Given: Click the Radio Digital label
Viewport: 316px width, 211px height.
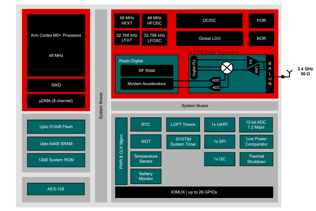Looking at the screenshot, I should (131, 61).
